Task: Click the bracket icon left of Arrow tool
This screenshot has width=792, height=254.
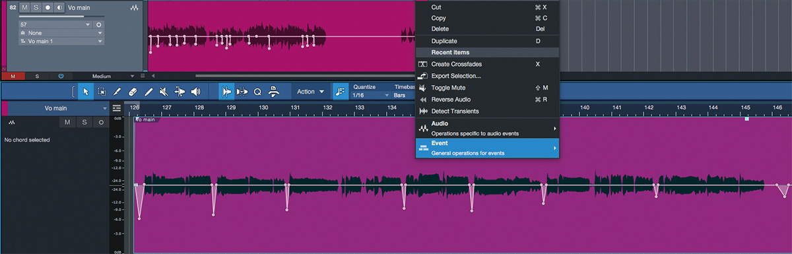Action: click(x=73, y=92)
